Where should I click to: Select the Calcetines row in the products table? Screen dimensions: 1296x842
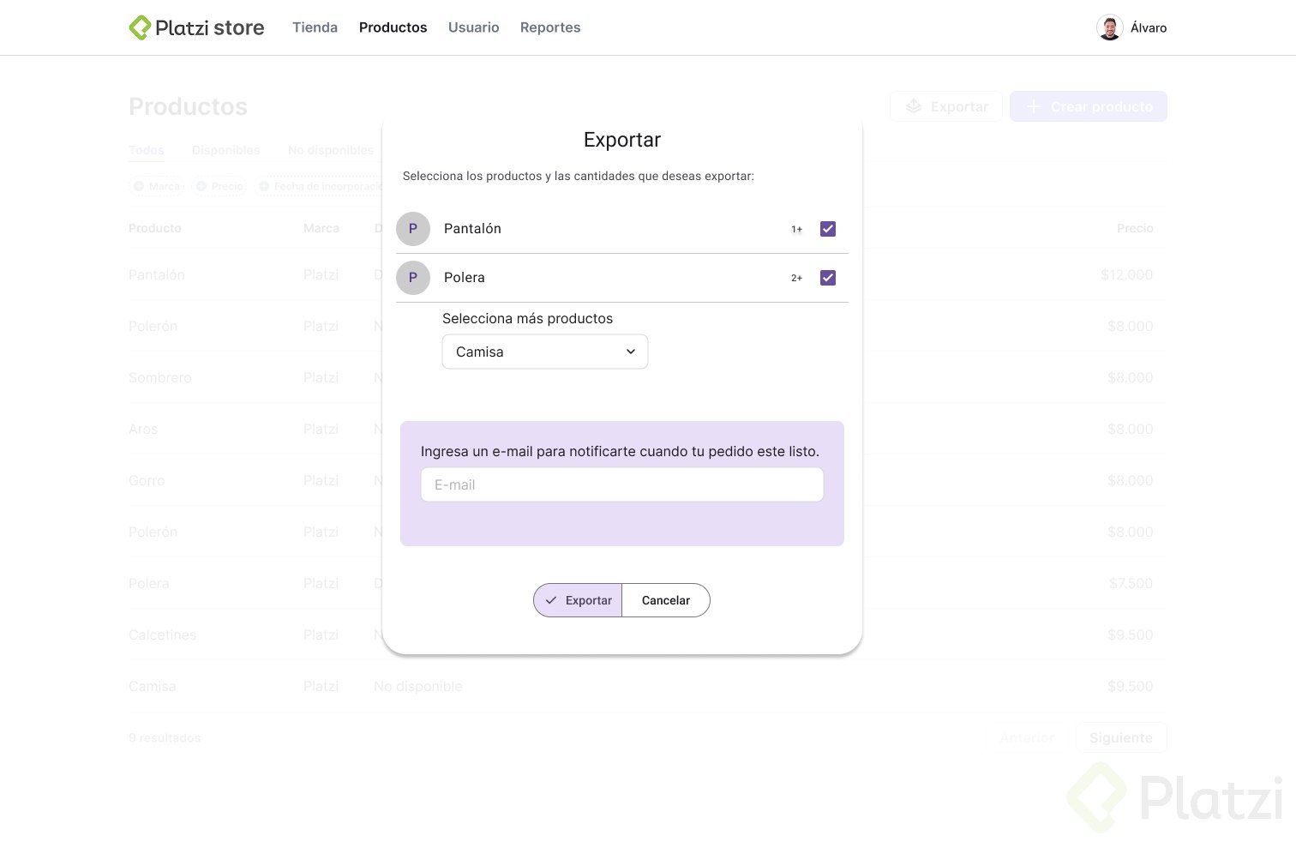coord(647,635)
